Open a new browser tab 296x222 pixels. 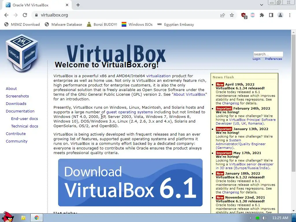coord(78,5)
